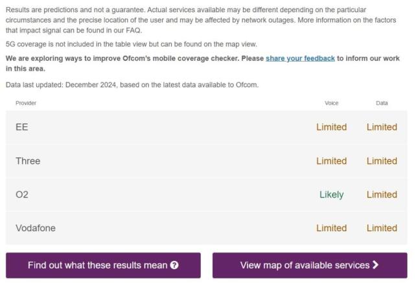
Task: Click the Provider column header
Action: click(x=26, y=103)
